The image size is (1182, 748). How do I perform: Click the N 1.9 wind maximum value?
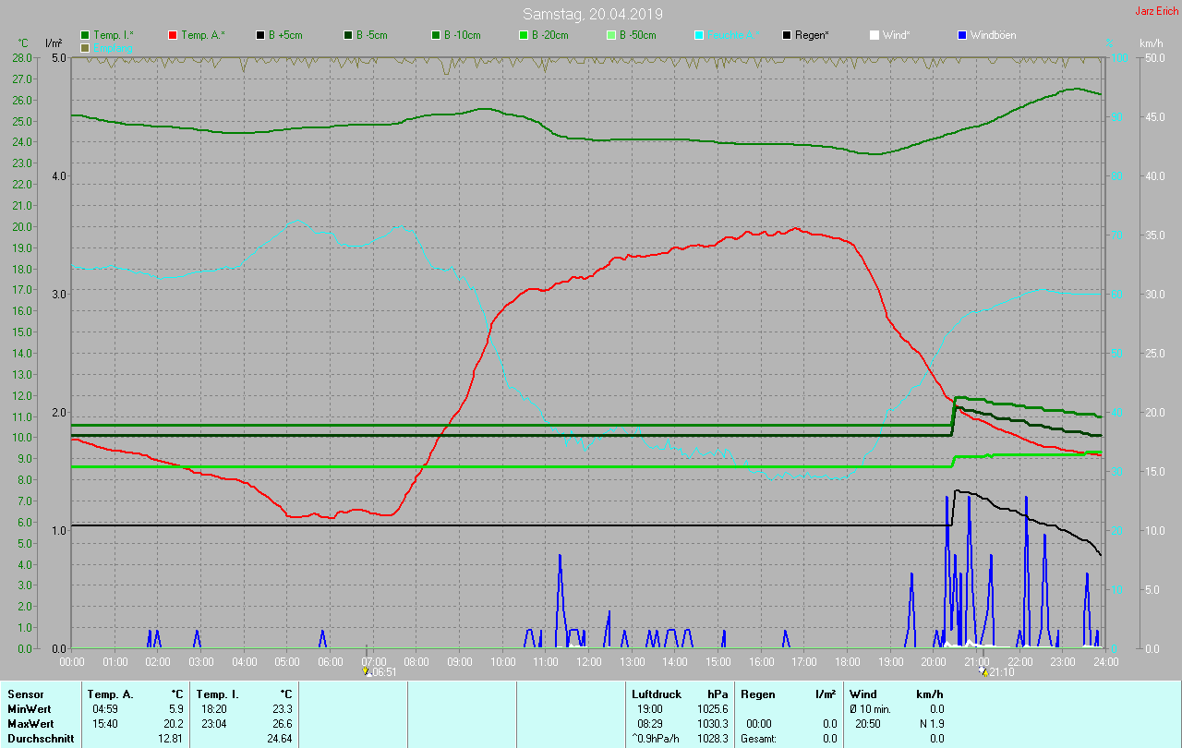pyautogui.click(x=931, y=724)
